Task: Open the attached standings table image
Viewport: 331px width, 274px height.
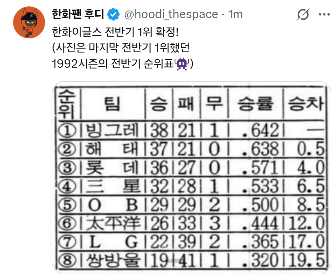Action: (x=191, y=178)
